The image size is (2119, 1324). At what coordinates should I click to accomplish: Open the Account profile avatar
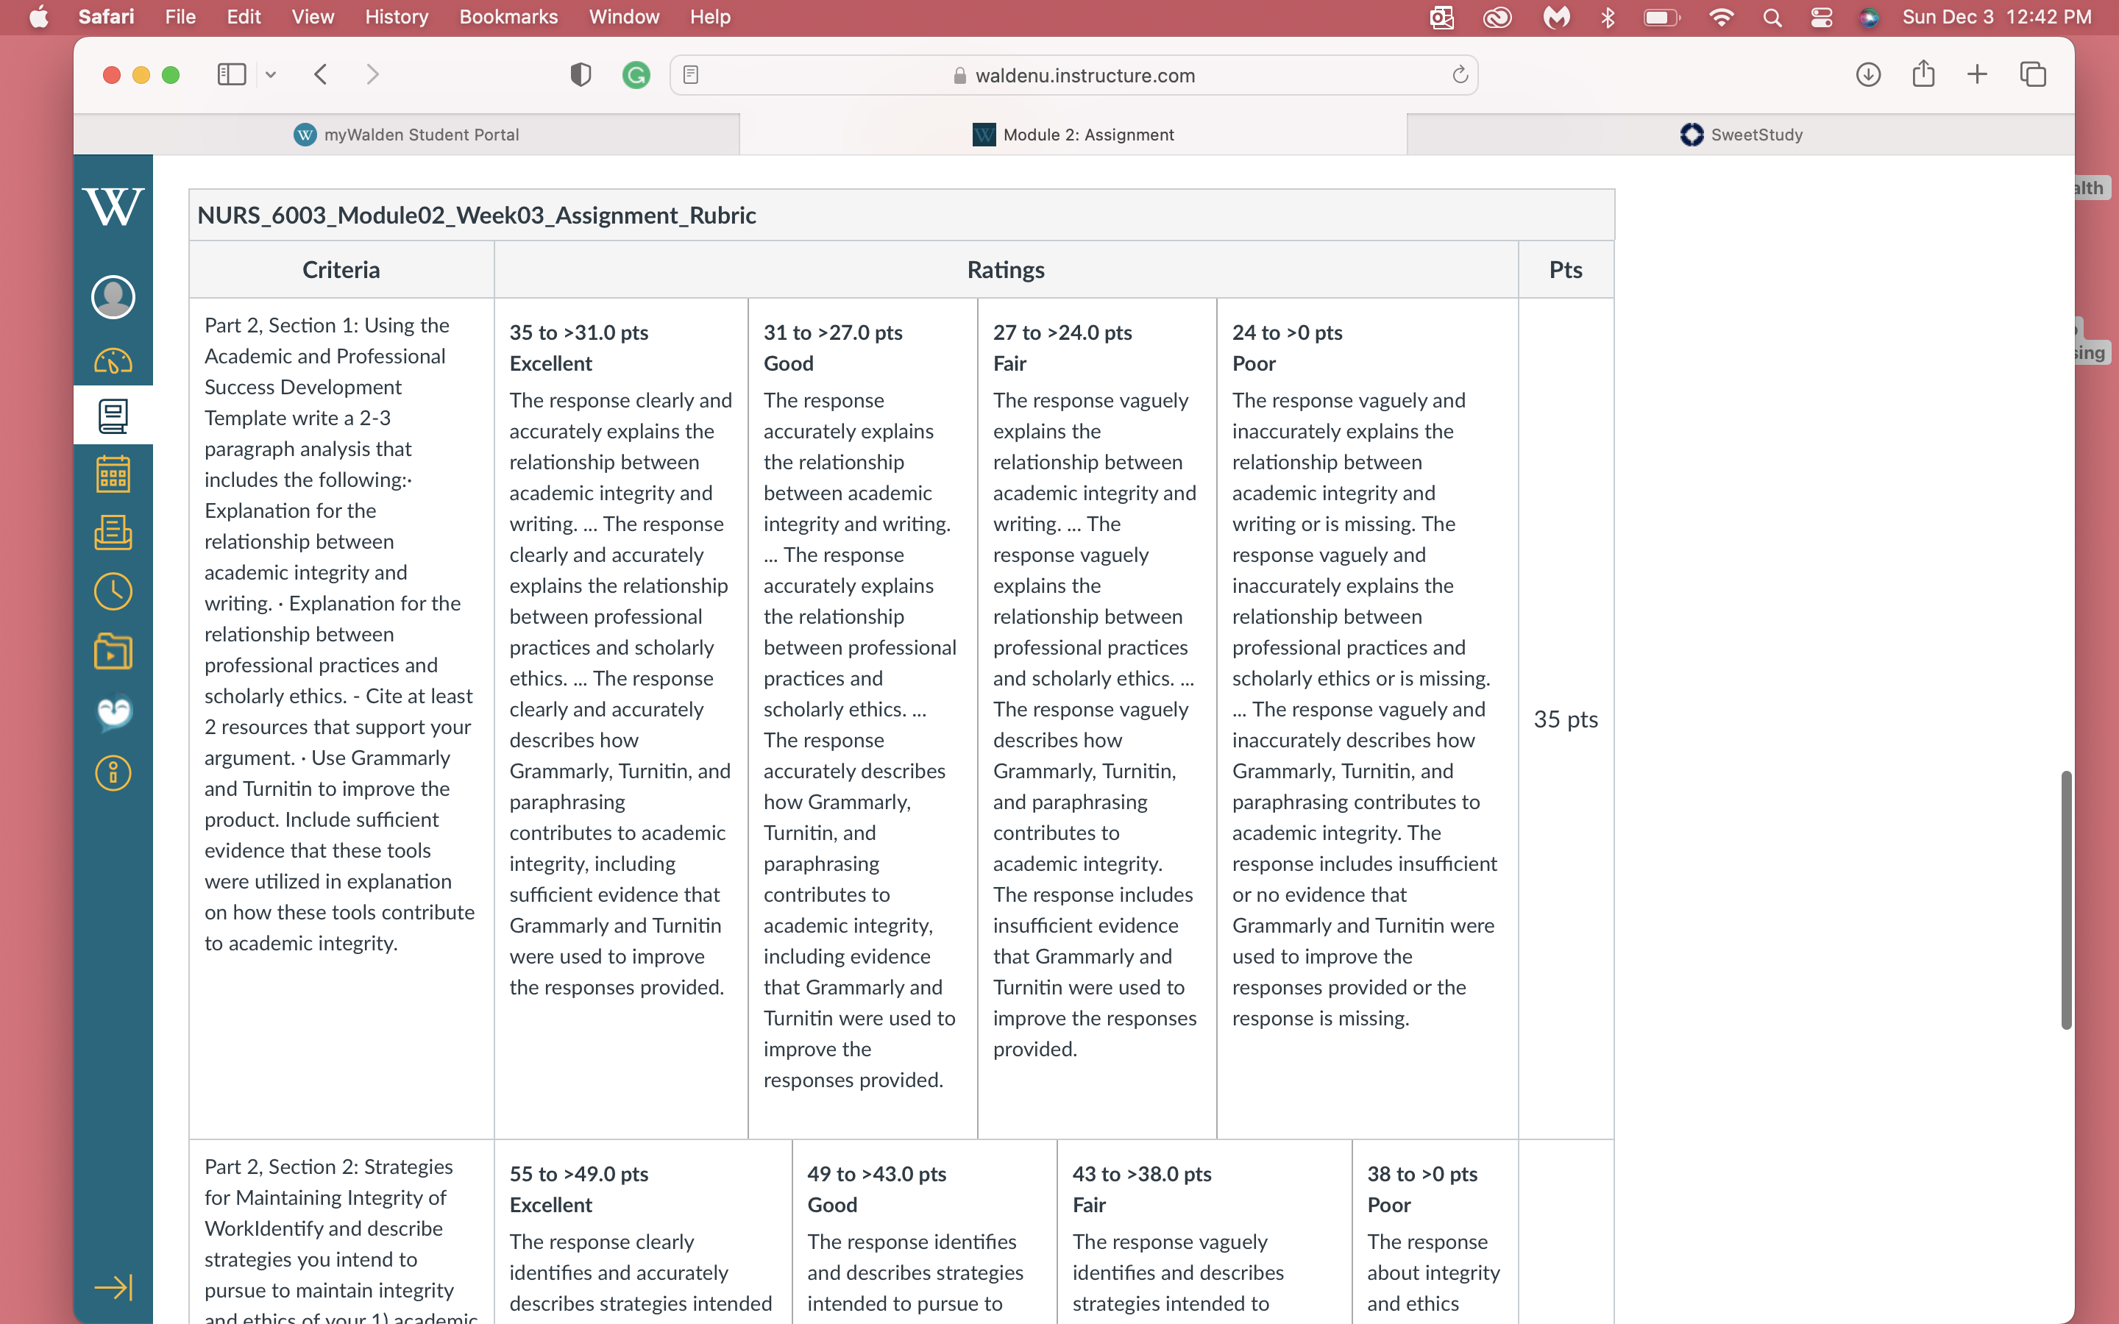click(113, 297)
